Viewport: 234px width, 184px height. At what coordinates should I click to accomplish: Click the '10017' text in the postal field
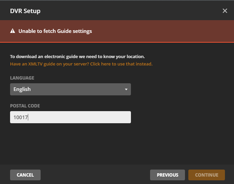click(x=21, y=117)
